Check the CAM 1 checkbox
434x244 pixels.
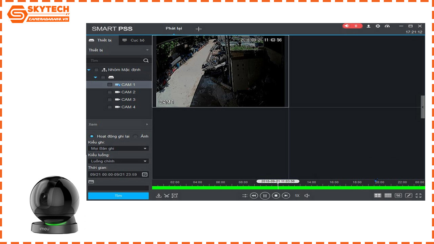point(110,84)
